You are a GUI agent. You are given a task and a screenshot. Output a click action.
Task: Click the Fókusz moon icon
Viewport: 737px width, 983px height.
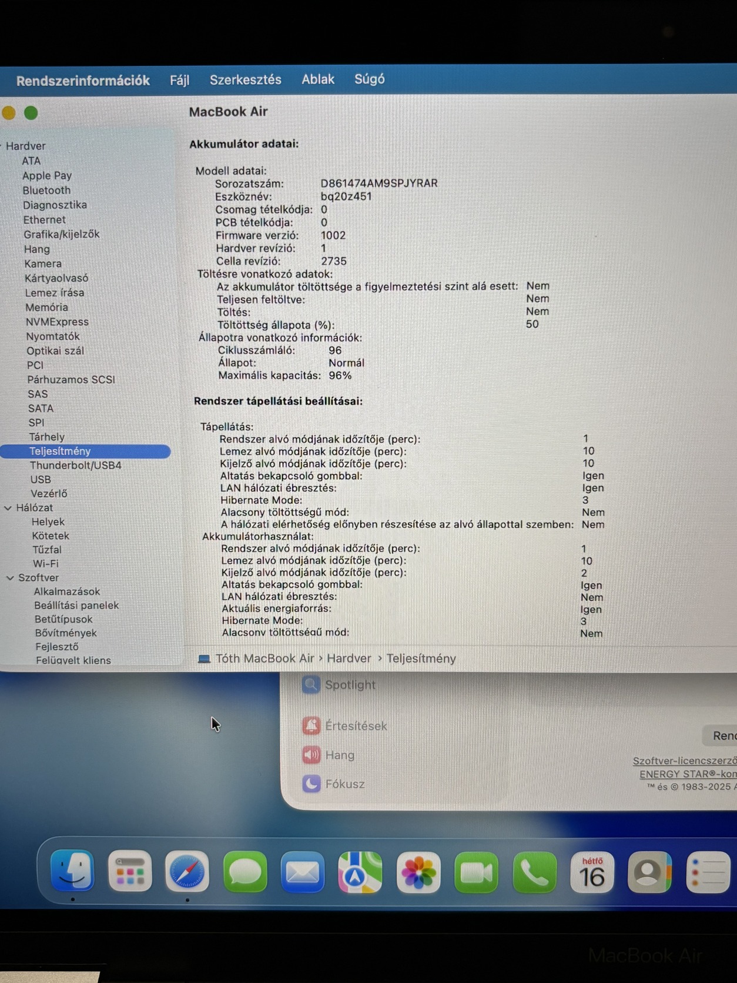point(311,783)
